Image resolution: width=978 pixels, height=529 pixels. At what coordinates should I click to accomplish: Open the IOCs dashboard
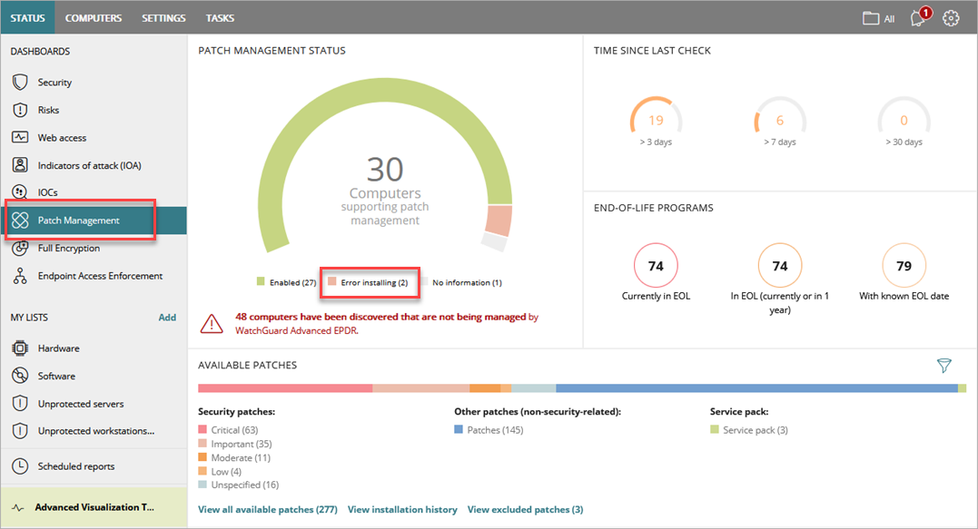18,191
